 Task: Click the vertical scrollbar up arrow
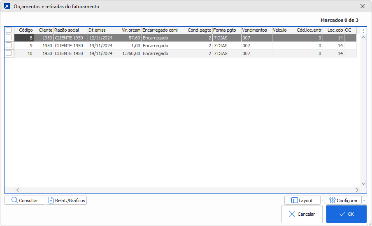pos(363,37)
